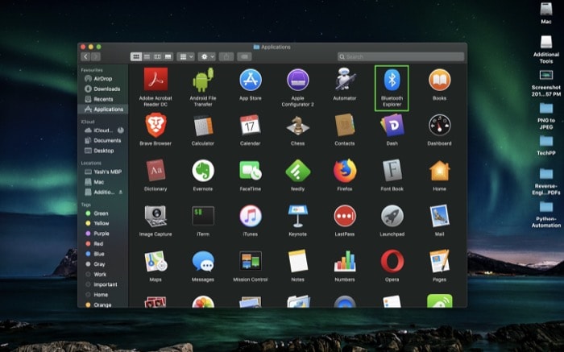Filter by Green tag
564x352 pixels.
click(102, 213)
